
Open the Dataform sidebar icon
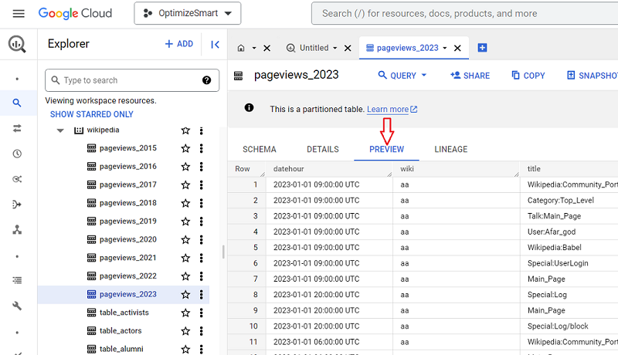(x=17, y=205)
